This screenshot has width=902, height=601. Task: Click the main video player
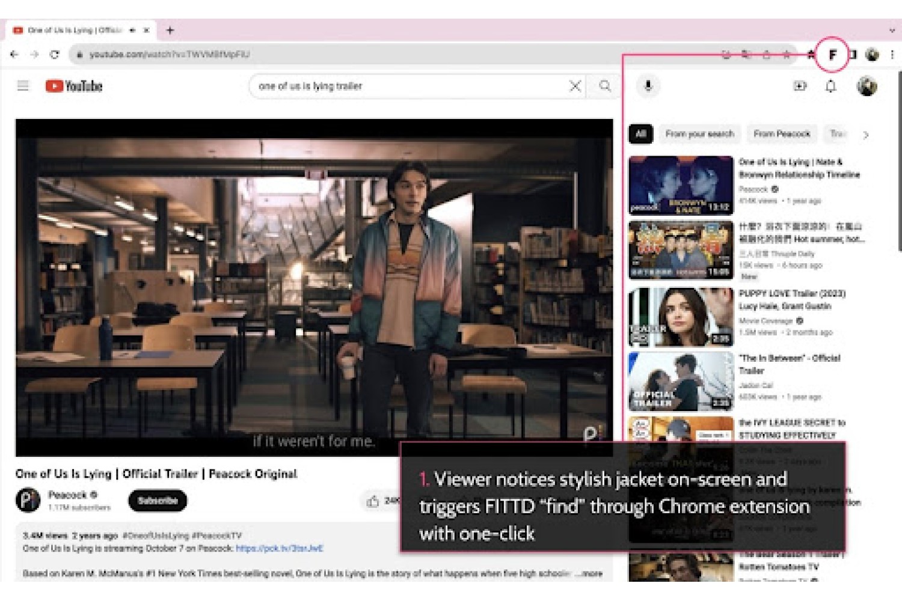pos(314,287)
